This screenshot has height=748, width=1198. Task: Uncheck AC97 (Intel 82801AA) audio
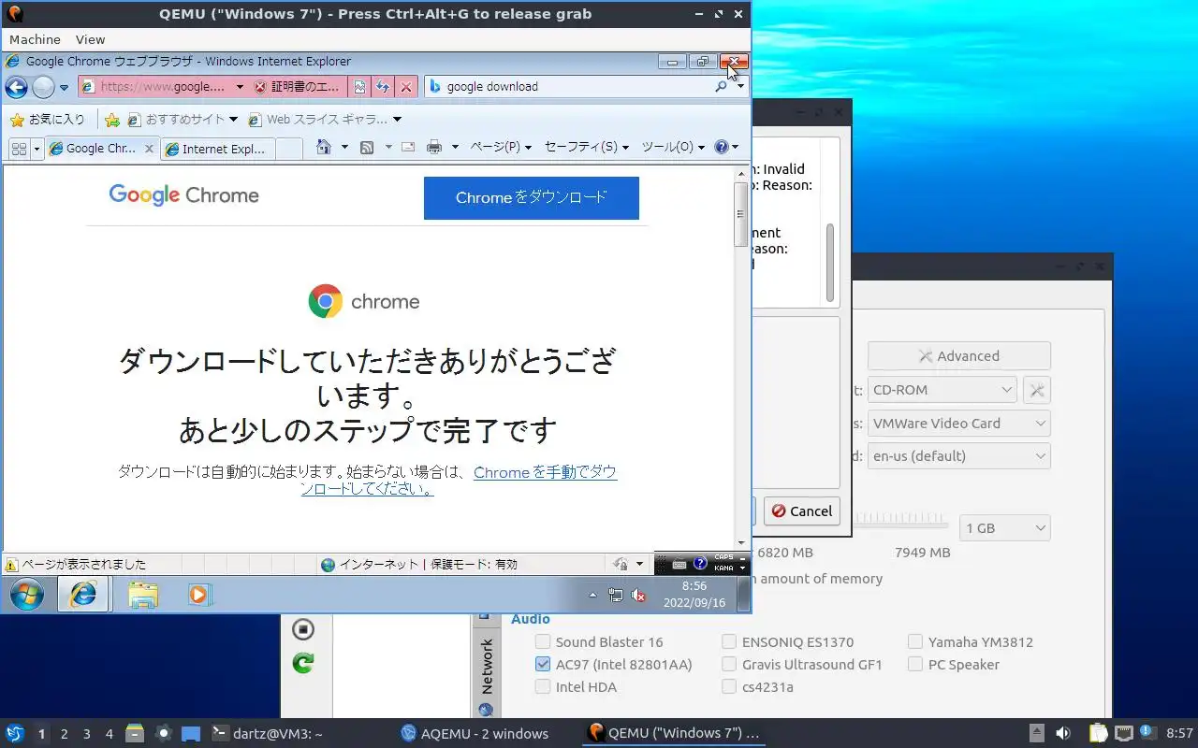coord(543,664)
